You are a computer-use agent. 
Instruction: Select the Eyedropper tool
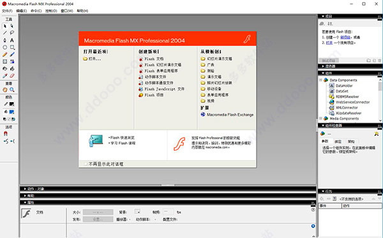click(x=4, y=76)
